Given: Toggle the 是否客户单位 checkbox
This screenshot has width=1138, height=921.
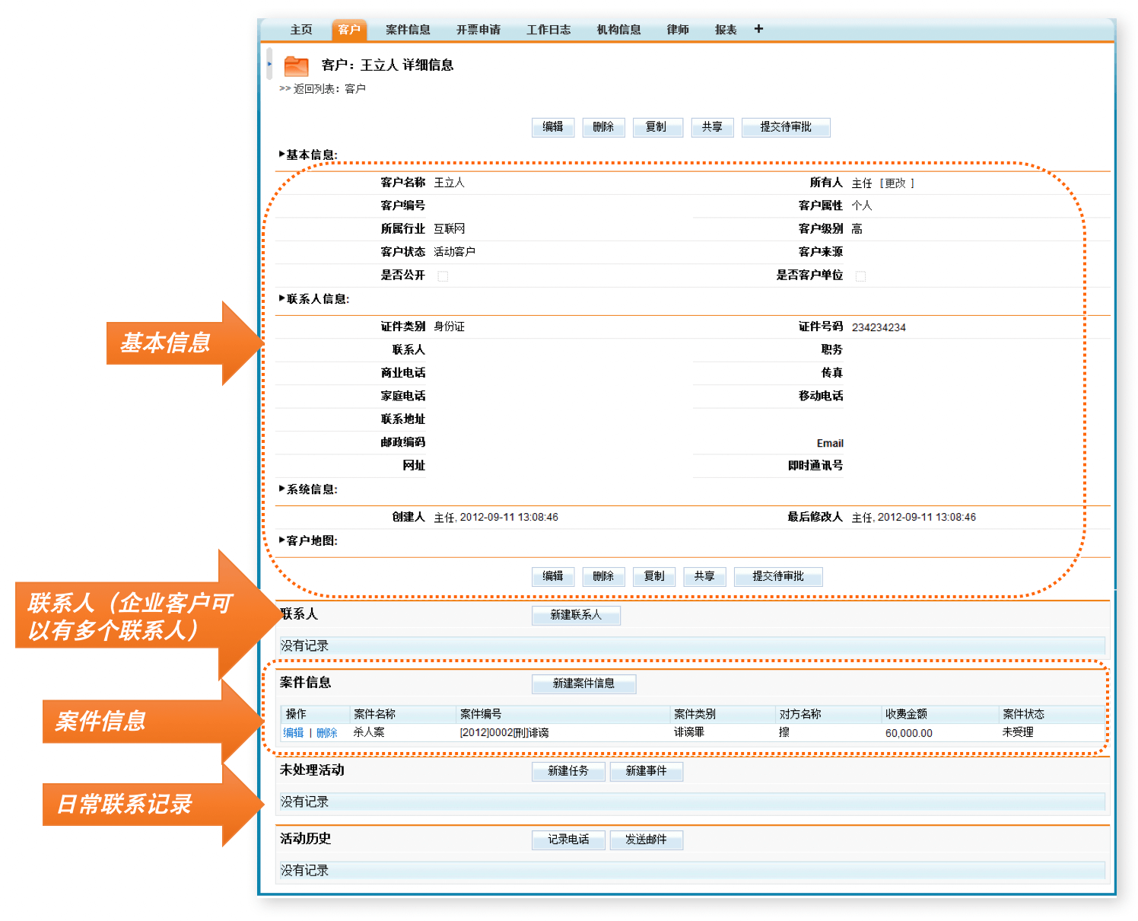Looking at the screenshot, I should click(860, 276).
